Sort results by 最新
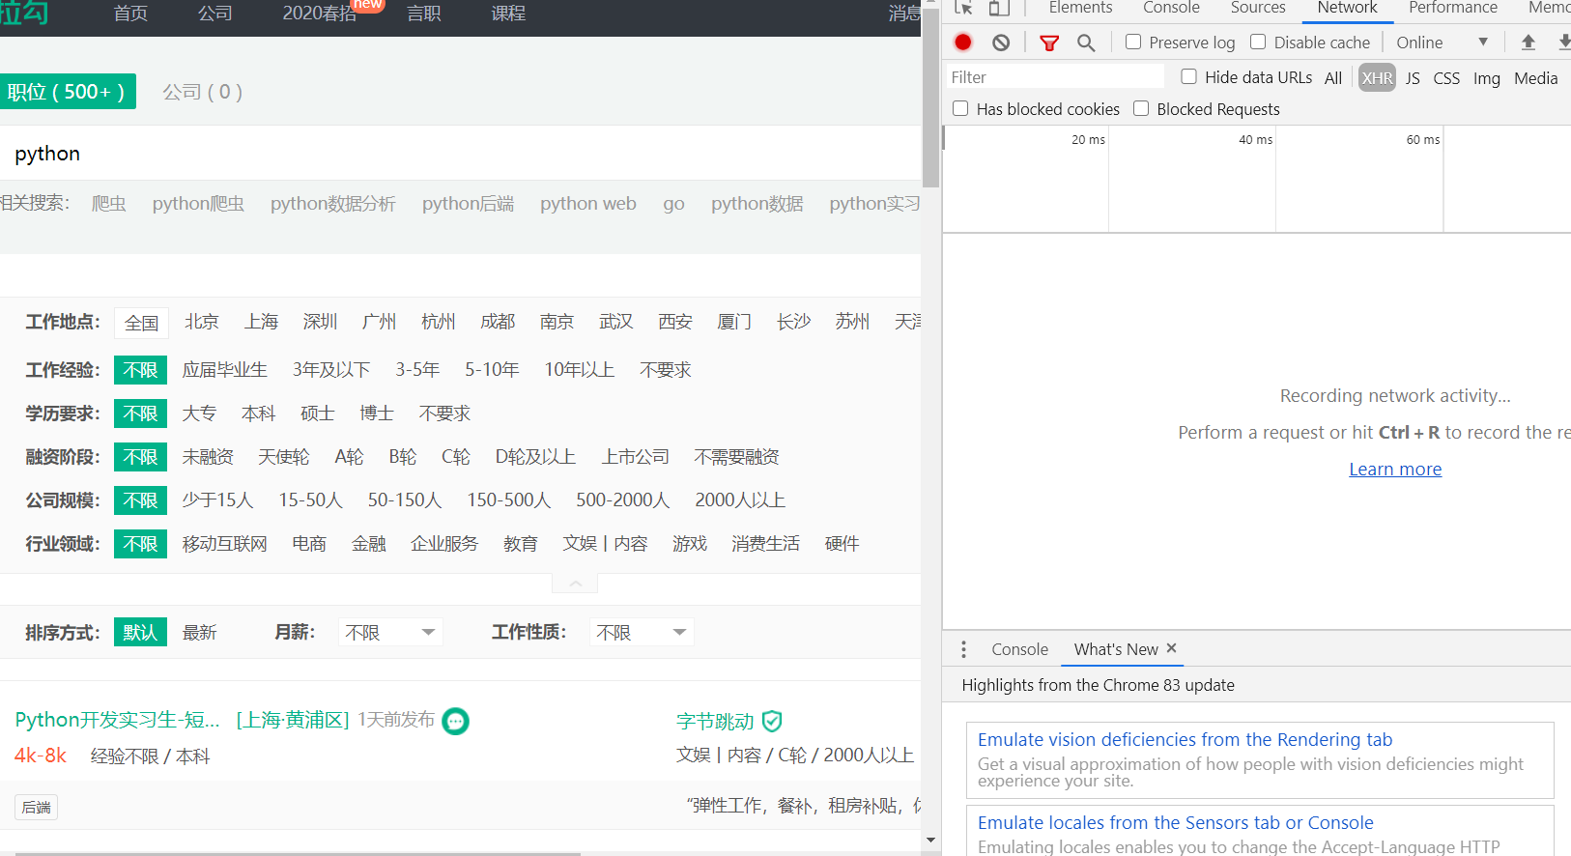 pyautogui.click(x=200, y=633)
